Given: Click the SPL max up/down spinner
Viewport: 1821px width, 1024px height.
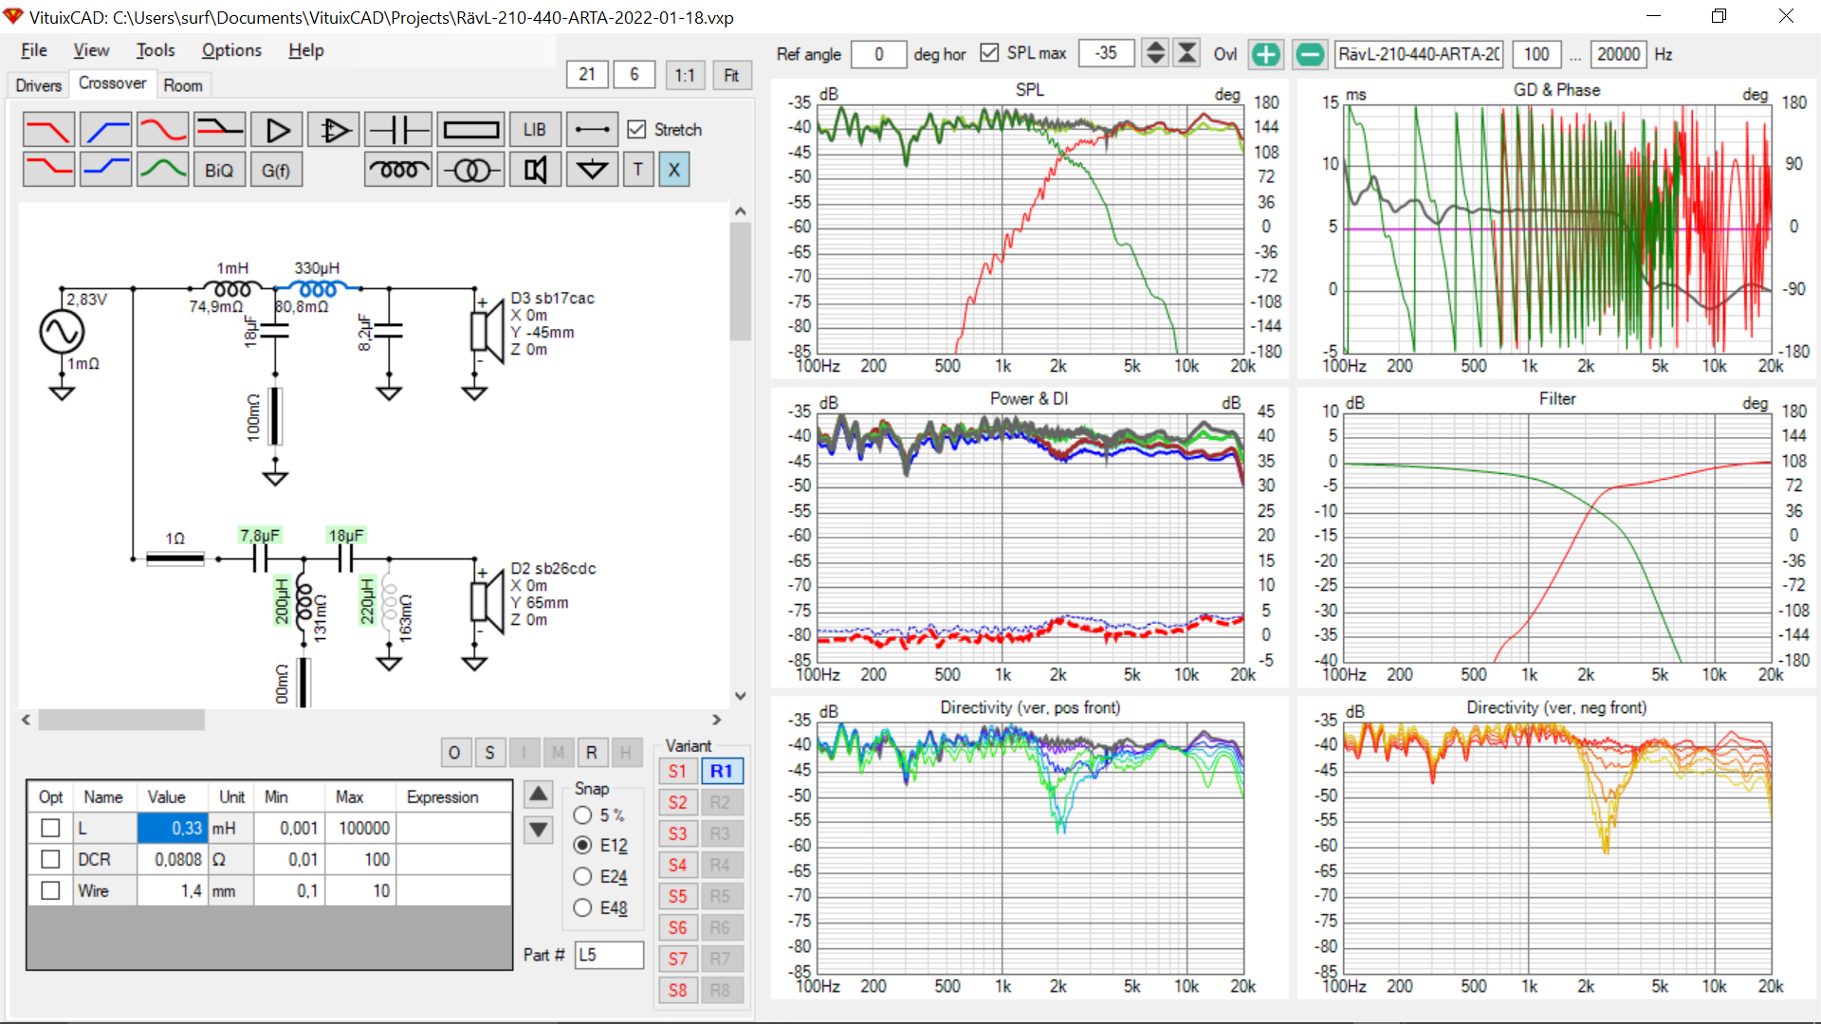Looking at the screenshot, I should coord(1154,53).
